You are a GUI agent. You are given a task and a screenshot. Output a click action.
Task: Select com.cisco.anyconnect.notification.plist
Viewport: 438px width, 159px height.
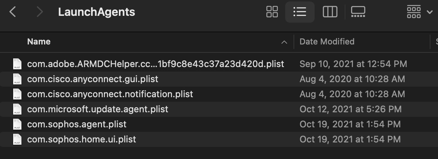(110, 94)
